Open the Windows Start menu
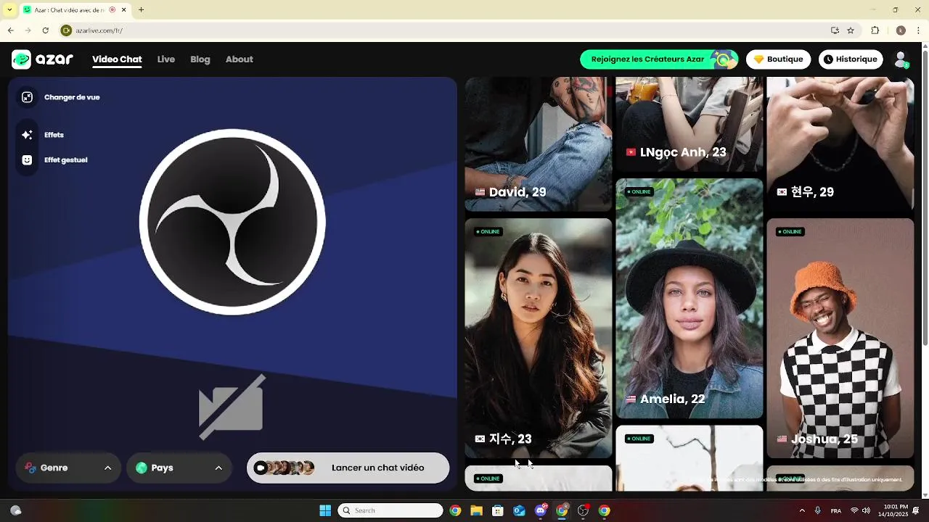Viewport: 929px width, 522px height. pos(325,510)
